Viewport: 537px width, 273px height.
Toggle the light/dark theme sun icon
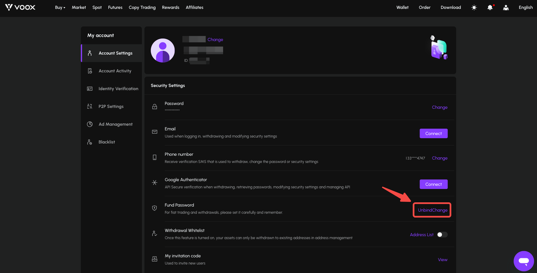(x=474, y=8)
